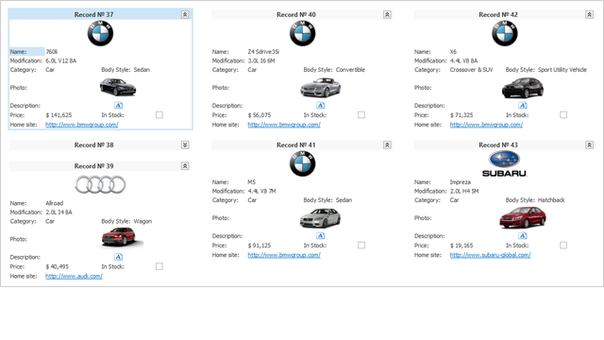Click the name value 760li
This screenshot has height=340, width=604.
coord(52,52)
